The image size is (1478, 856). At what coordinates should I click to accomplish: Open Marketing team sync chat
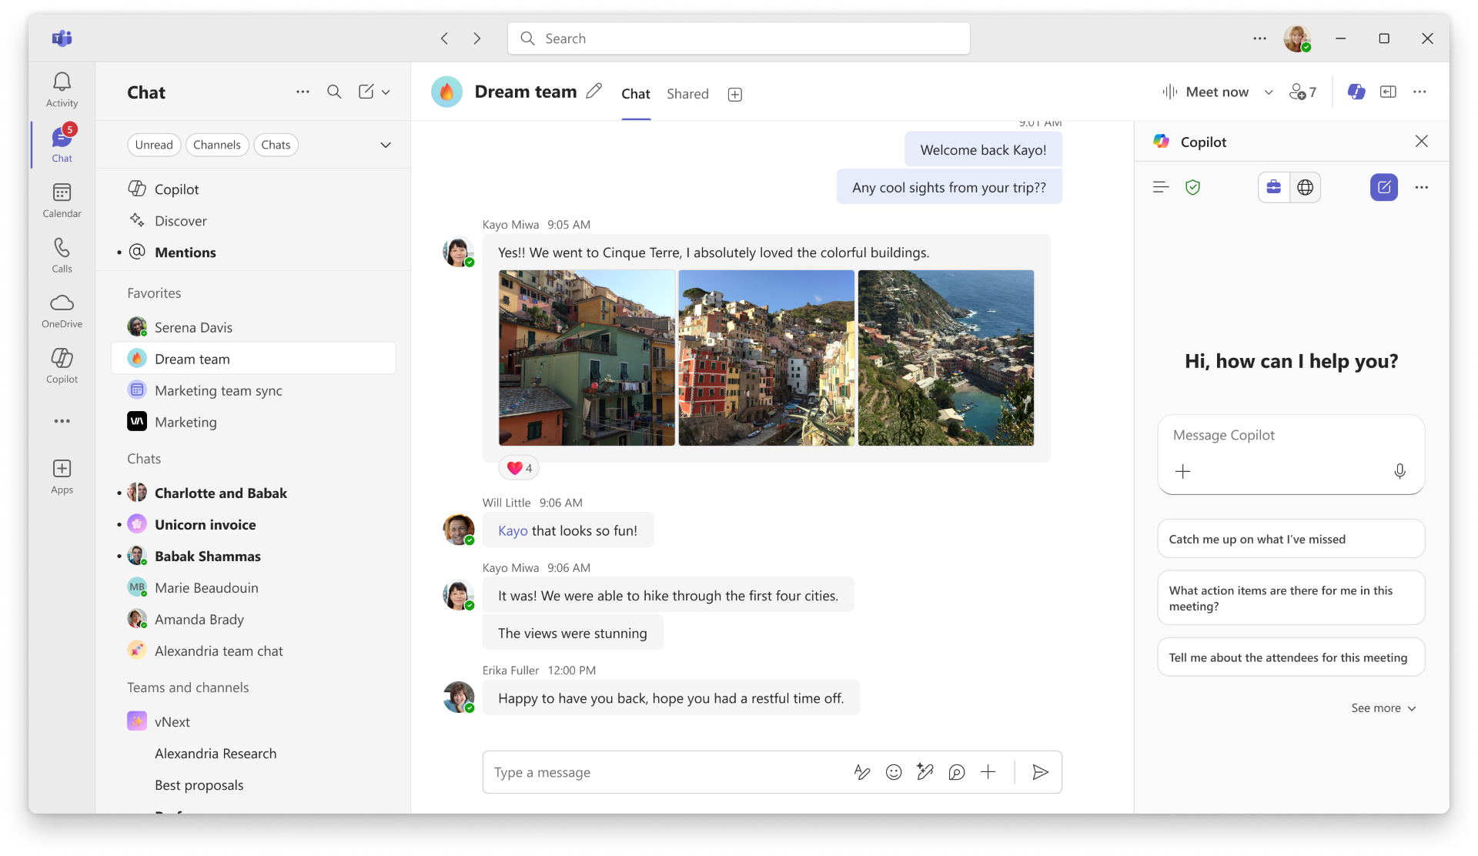pyautogui.click(x=218, y=391)
